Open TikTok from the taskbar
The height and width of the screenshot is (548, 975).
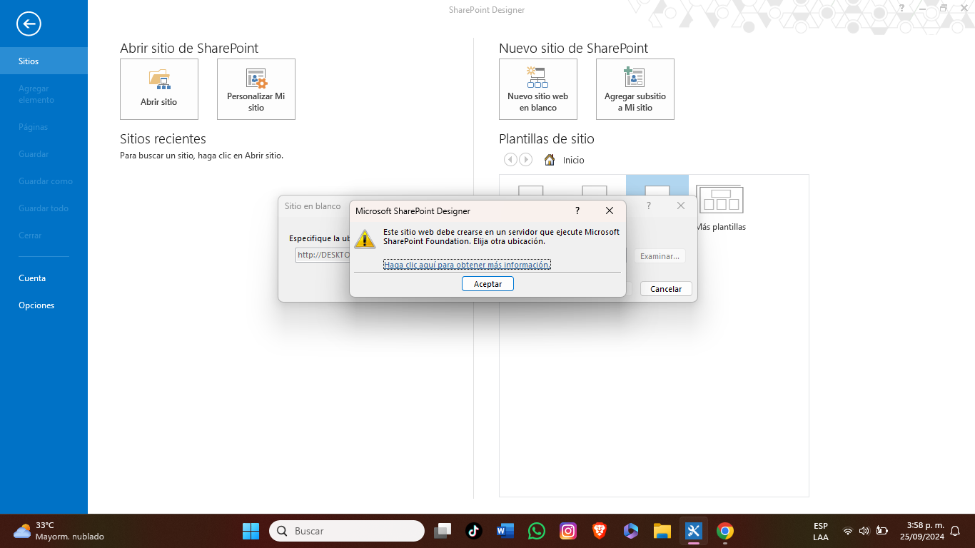coord(474,531)
